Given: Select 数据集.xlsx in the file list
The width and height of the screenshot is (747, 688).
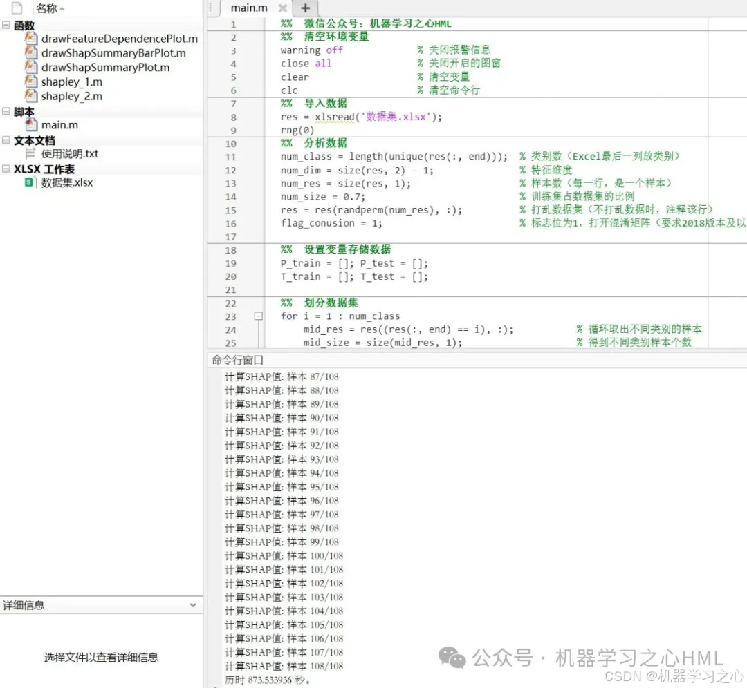Looking at the screenshot, I should coord(66,182).
